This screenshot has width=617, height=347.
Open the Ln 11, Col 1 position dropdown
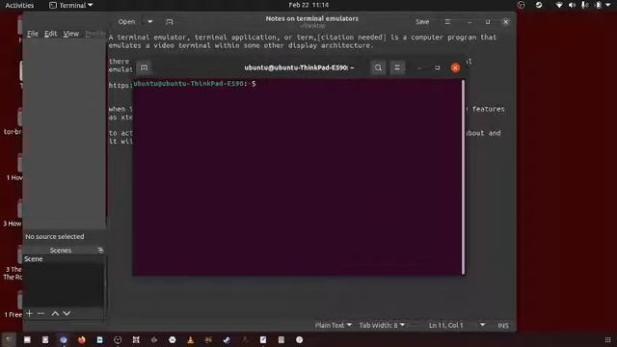coord(456,326)
